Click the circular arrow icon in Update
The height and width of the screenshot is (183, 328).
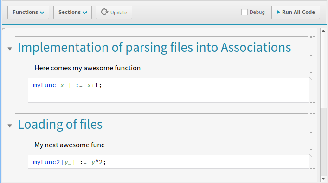(104, 12)
